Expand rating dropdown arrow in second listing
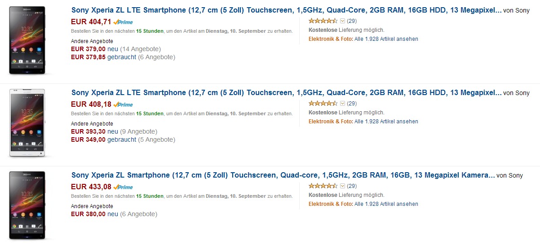The height and width of the screenshot is (248, 540). pyautogui.click(x=342, y=103)
